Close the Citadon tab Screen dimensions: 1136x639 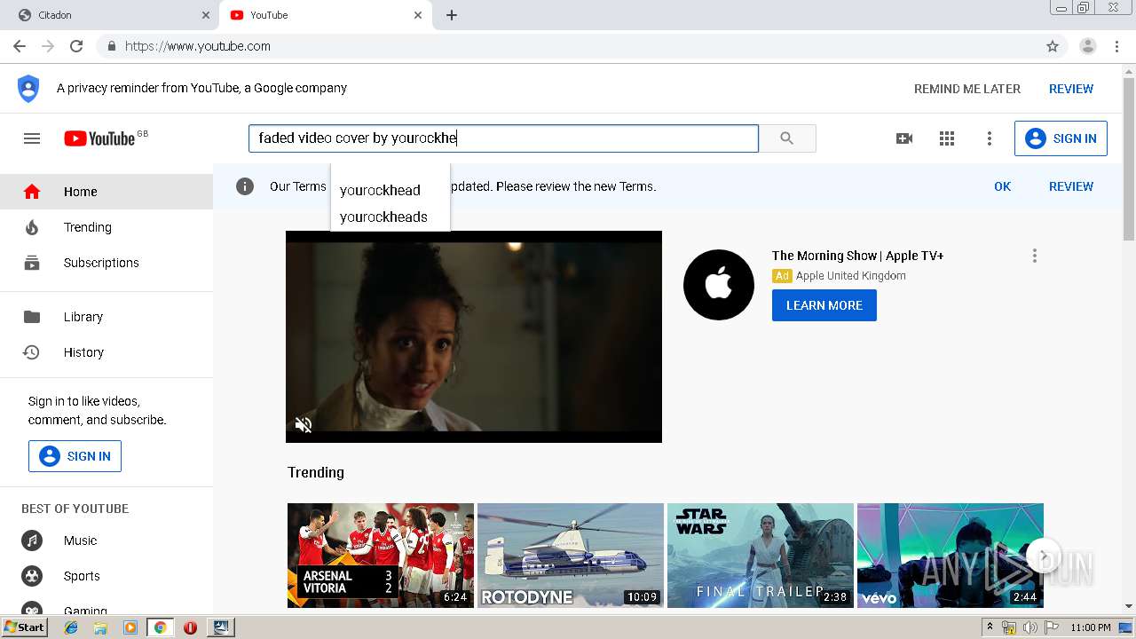tap(206, 15)
